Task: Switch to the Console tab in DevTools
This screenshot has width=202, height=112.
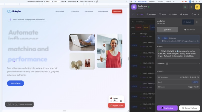Action: click(160, 2)
